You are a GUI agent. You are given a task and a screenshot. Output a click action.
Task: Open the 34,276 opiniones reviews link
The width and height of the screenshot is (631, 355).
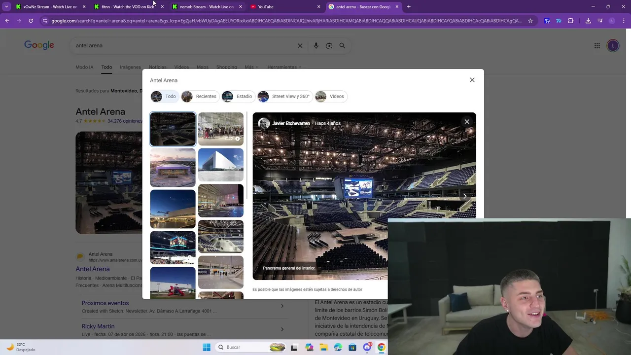pos(125,121)
